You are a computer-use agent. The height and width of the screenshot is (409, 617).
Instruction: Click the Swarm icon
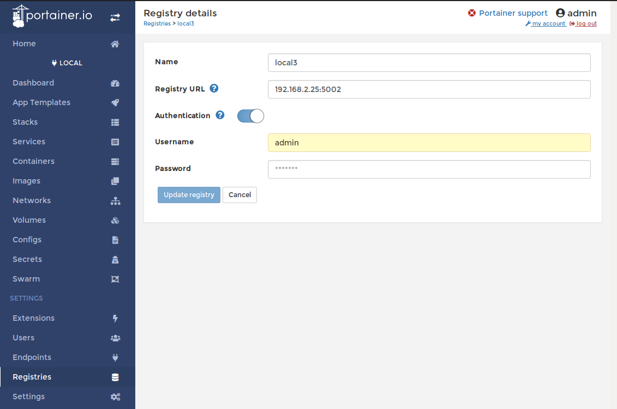[x=115, y=279]
